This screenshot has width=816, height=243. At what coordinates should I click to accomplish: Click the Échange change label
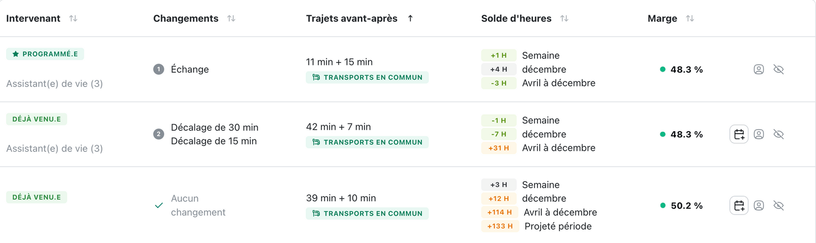[x=190, y=69]
